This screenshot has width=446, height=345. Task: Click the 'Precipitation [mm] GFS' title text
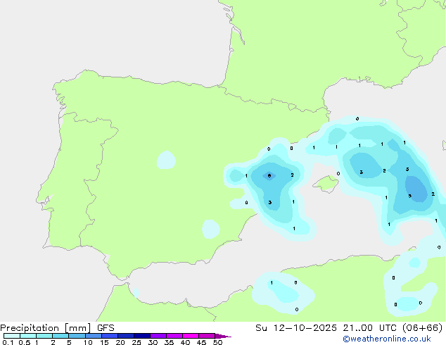(x=57, y=328)
